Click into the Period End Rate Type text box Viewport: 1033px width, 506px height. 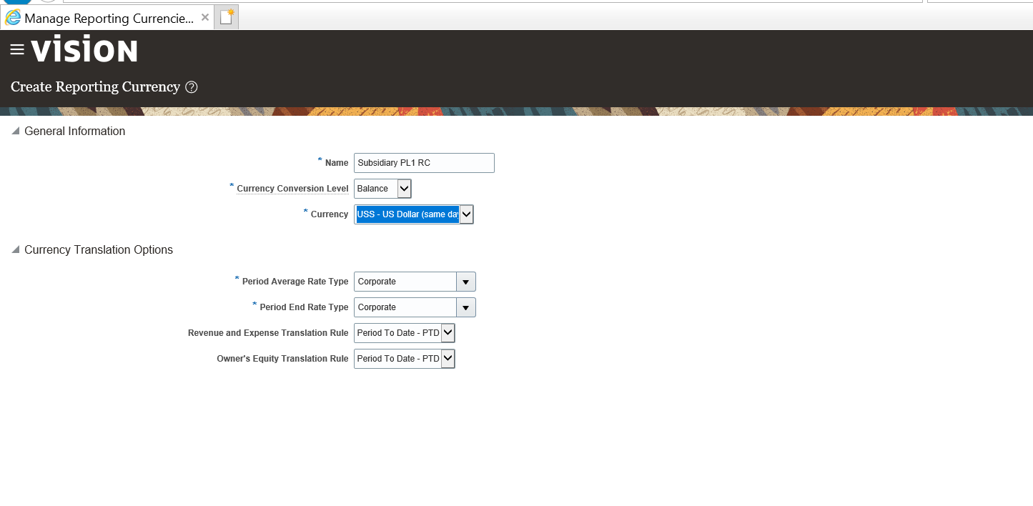405,307
